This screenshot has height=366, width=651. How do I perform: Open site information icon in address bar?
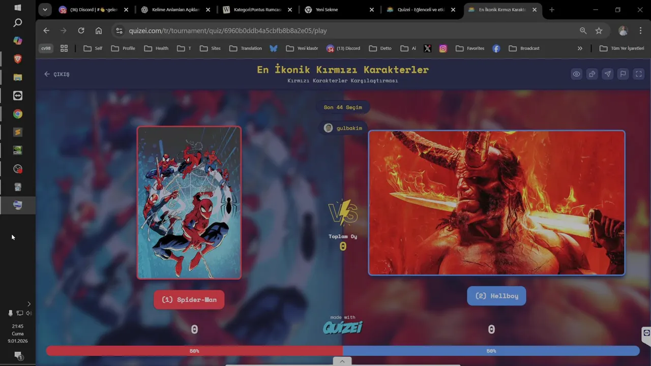119,30
